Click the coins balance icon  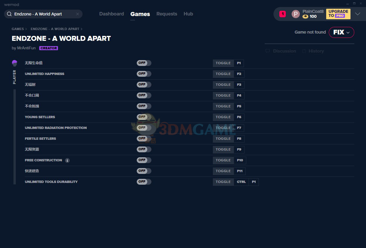click(x=305, y=17)
